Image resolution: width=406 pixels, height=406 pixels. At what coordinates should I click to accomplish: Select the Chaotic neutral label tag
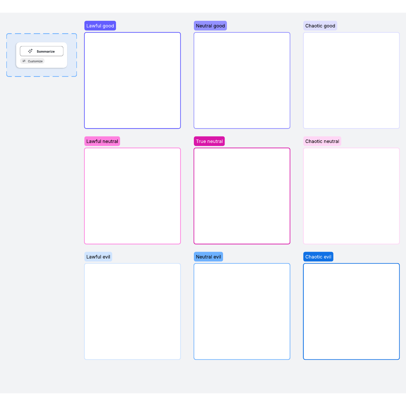(x=322, y=141)
